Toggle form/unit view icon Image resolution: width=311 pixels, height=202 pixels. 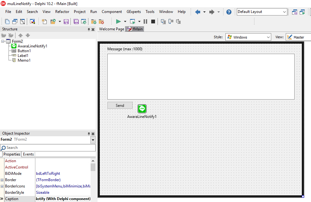pos(23,21)
